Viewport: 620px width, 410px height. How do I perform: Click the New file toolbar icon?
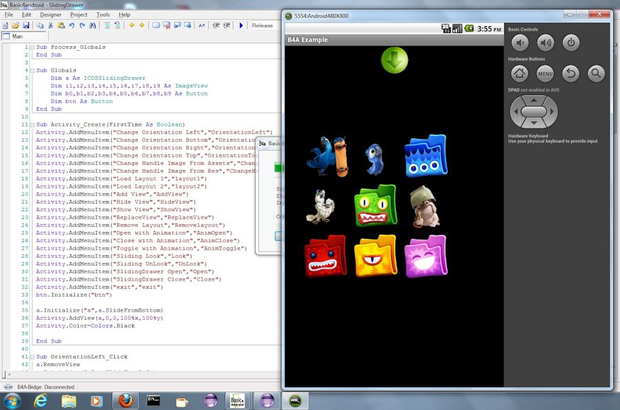click(x=5, y=25)
